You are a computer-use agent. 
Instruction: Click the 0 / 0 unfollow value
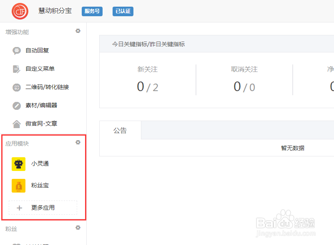pyautogui.click(x=244, y=87)
